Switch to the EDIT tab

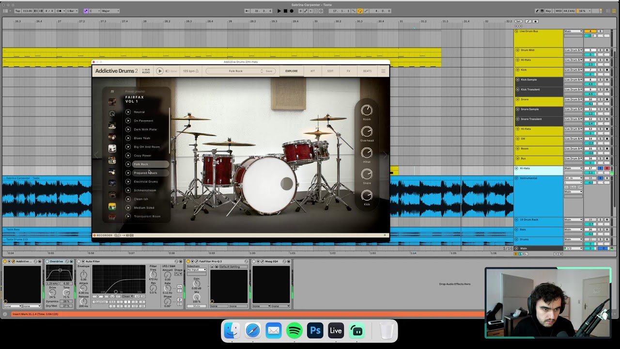pos(330,71)
